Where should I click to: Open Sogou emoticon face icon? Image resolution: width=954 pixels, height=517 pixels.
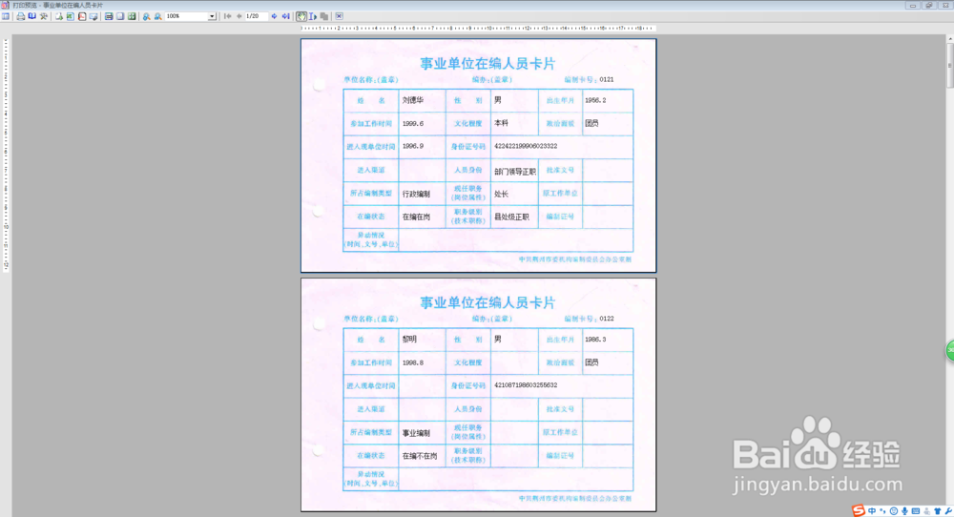coord(894,511)
